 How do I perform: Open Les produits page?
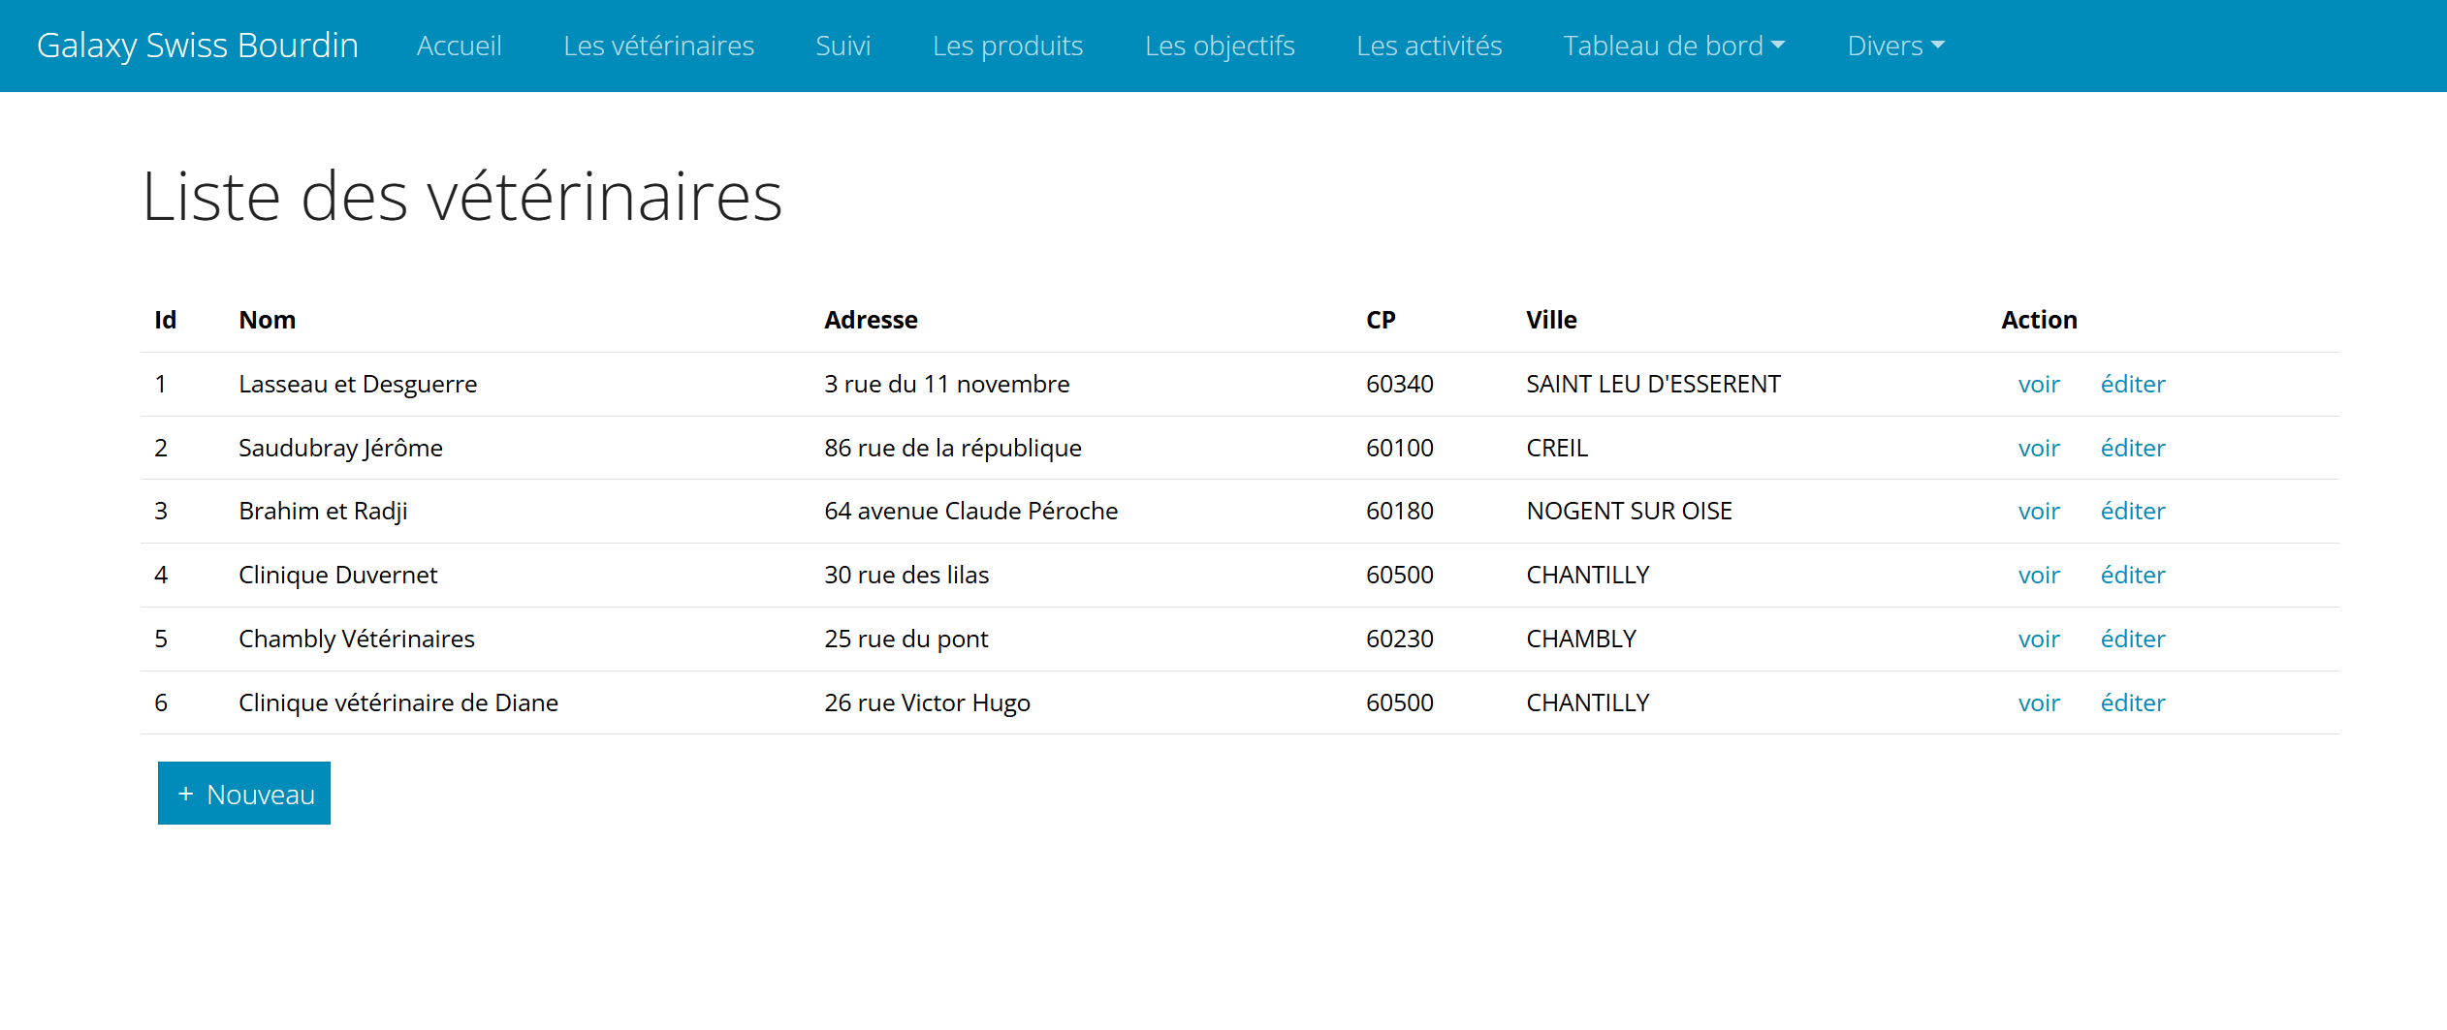[x=1007, y=46]
